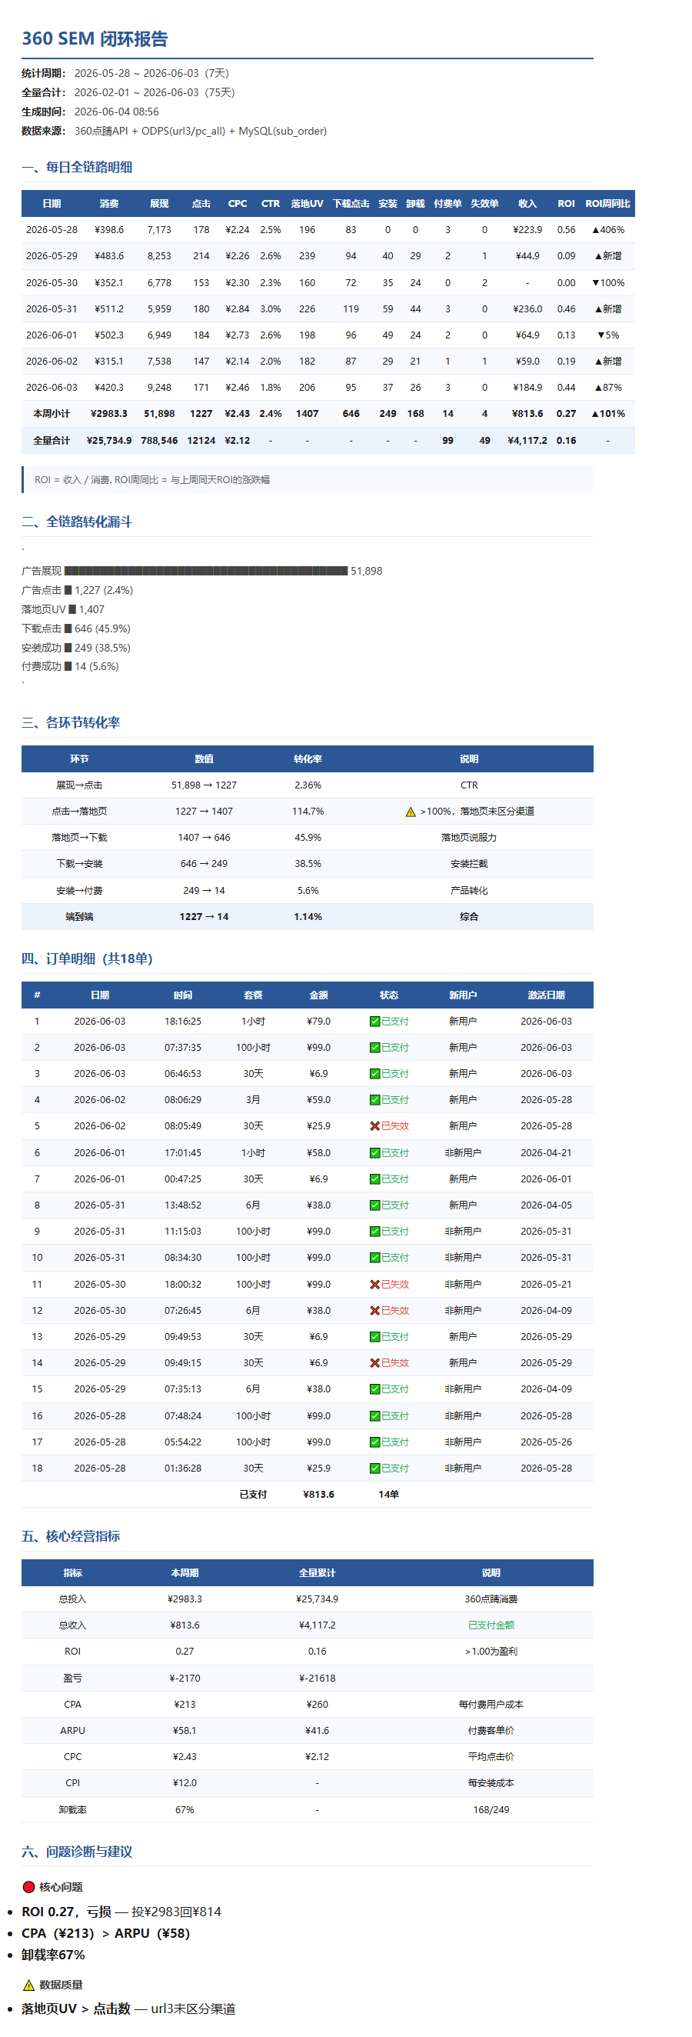The height and width of the screenshot is (2037, 692).
Task: Click the green checkmark in order row 16
Action: pyautogui.click(x=375, y=1415)
